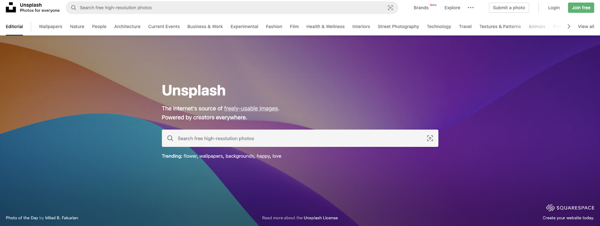Open the Nature category

tap(77, 27)
